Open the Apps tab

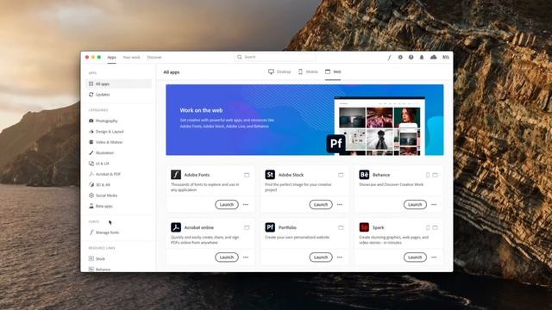tap(111, 58)
